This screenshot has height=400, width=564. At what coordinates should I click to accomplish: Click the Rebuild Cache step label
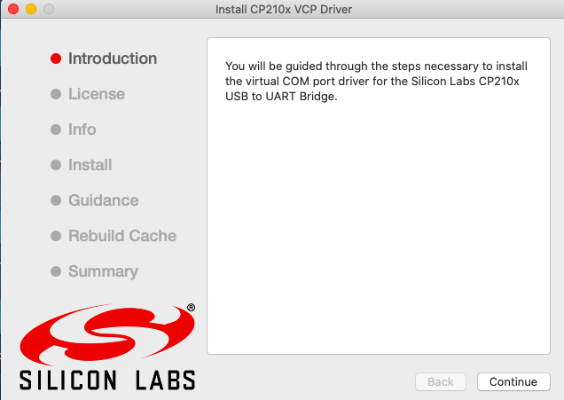pos(122,236)
